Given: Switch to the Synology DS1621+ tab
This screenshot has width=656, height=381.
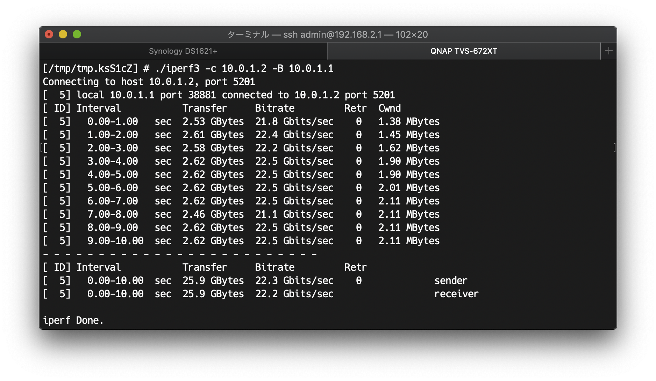Looking at the screenshot, I should [x=183, y=51].
